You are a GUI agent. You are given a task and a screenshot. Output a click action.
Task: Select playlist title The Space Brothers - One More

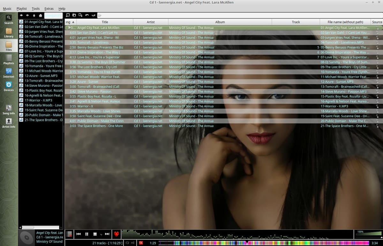click(x=100, y=126)
